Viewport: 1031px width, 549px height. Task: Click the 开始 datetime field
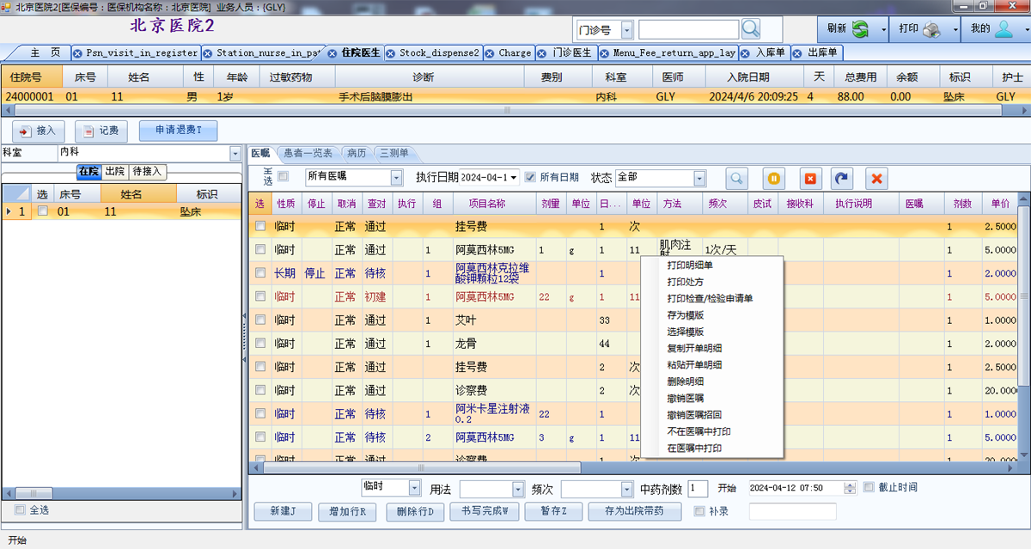click(x=802, y=488)
